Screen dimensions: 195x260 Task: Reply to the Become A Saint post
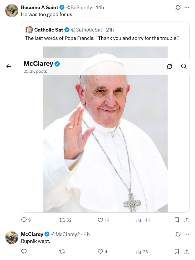click(24, 220)
